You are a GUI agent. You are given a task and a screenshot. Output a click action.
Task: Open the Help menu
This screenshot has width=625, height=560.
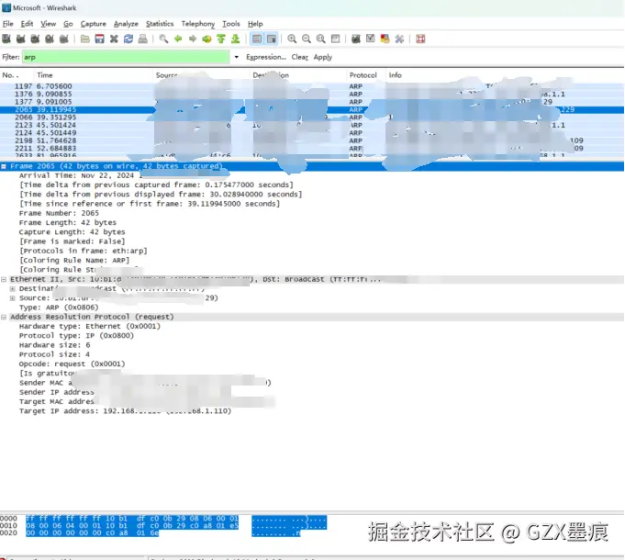pyautogui.click(x=255, y=24)
